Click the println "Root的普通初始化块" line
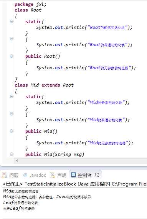The image size is (147, 219). [84, 45]
